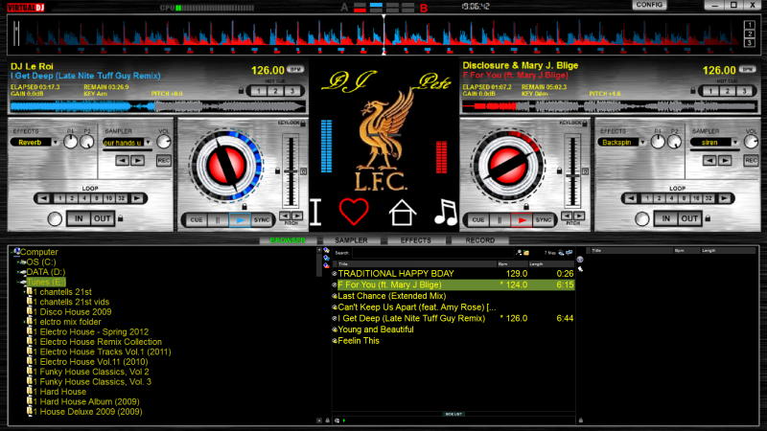Click the music note icon

[445, 211]
